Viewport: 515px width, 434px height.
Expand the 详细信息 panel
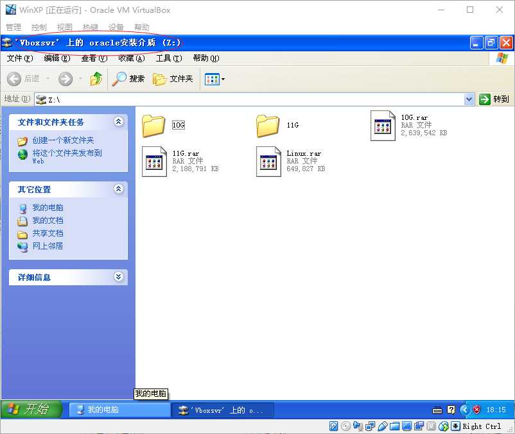(x=119, y=277)
